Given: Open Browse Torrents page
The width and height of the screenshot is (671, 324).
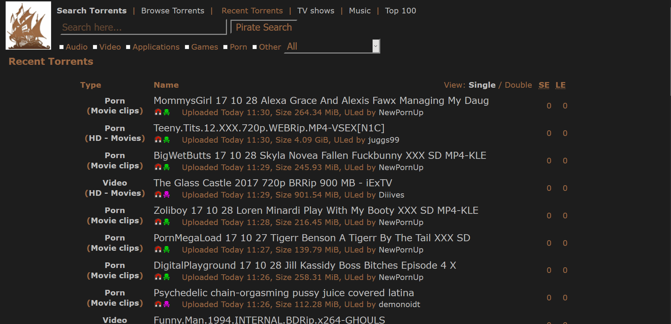Looking at the screenshot, I should click(x=173, y=11).
